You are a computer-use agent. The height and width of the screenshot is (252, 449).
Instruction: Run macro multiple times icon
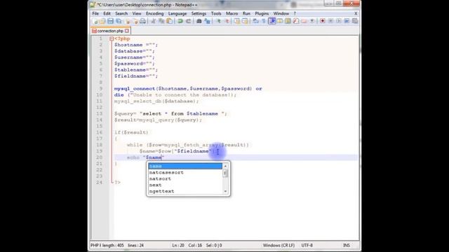(x=347, y=21)
